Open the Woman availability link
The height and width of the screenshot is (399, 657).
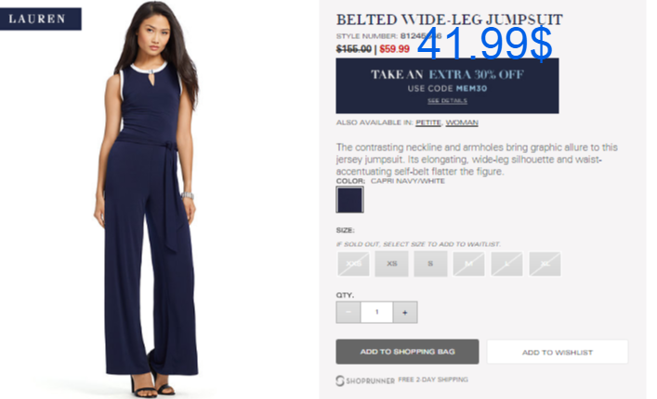(x=462, y=122)
